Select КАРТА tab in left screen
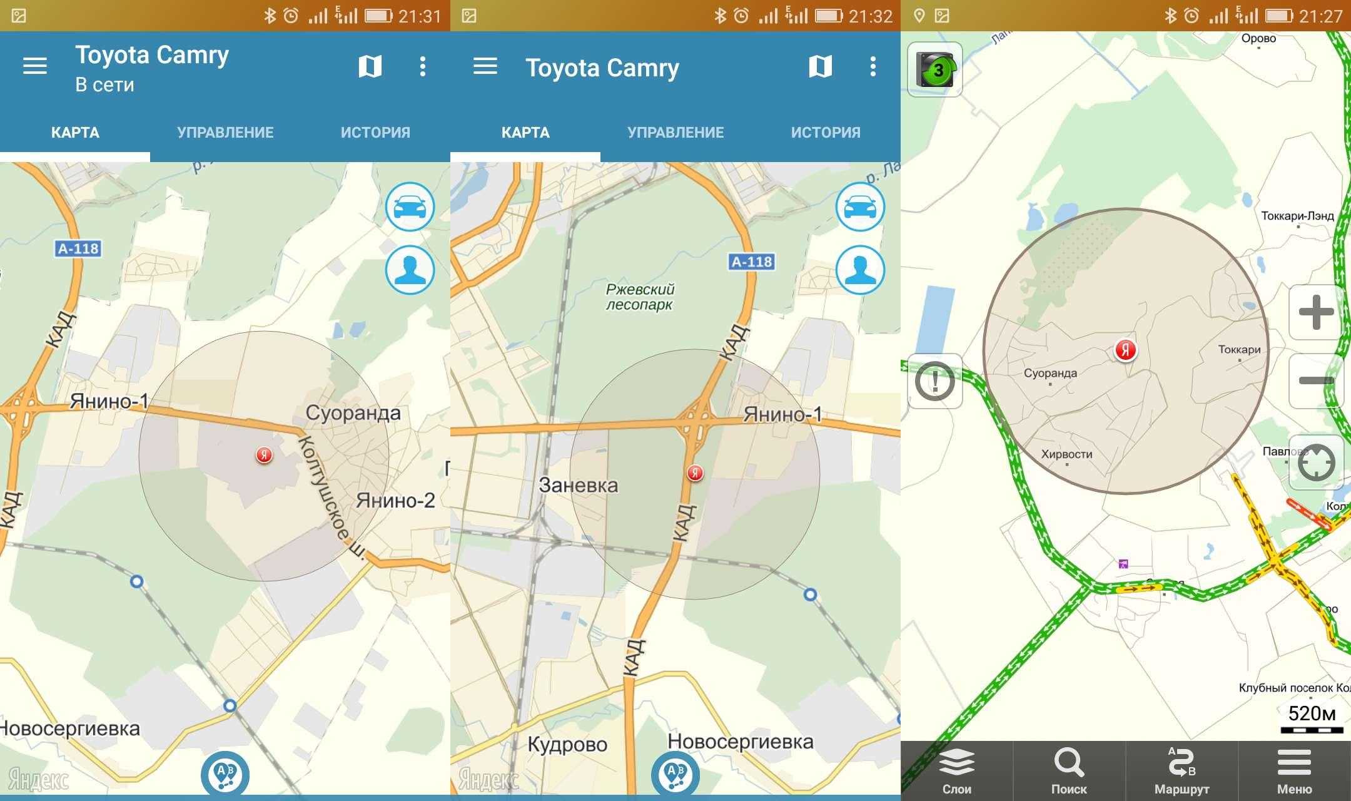The width and height of the screenshot is (1351, 801). click(75, 133)
